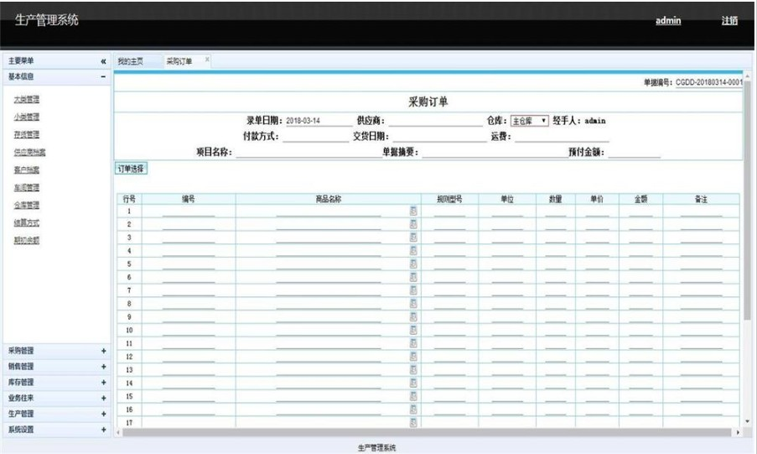Viewport: 757px width, 454px height.
Task: Focus row 3 数量 input cell
Action: click(x=555, y=237)
